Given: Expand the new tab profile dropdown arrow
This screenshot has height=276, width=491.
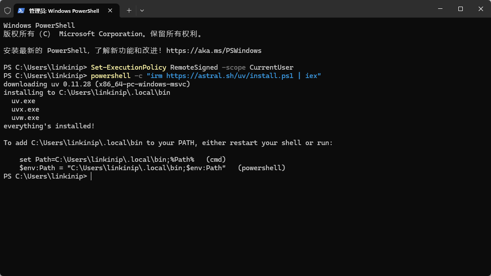Looking at the screenshot, I should tap(142, 11).
